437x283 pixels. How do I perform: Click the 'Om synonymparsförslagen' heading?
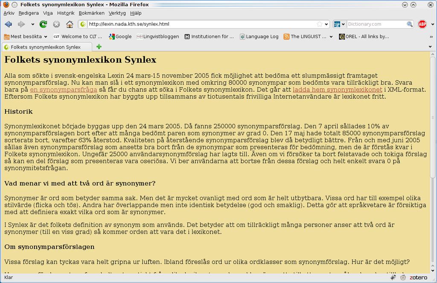pyautogui.click(x=50, y=247)
